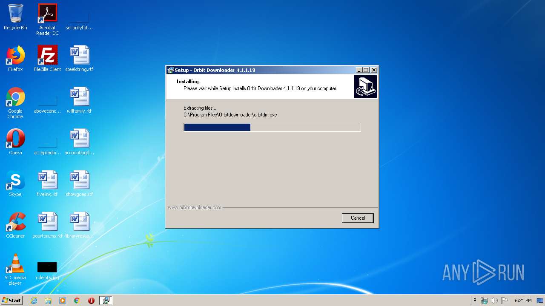Click the 6:21 PM clock
Viewport: 545px width, 306px height.
[x=523, y=300]
